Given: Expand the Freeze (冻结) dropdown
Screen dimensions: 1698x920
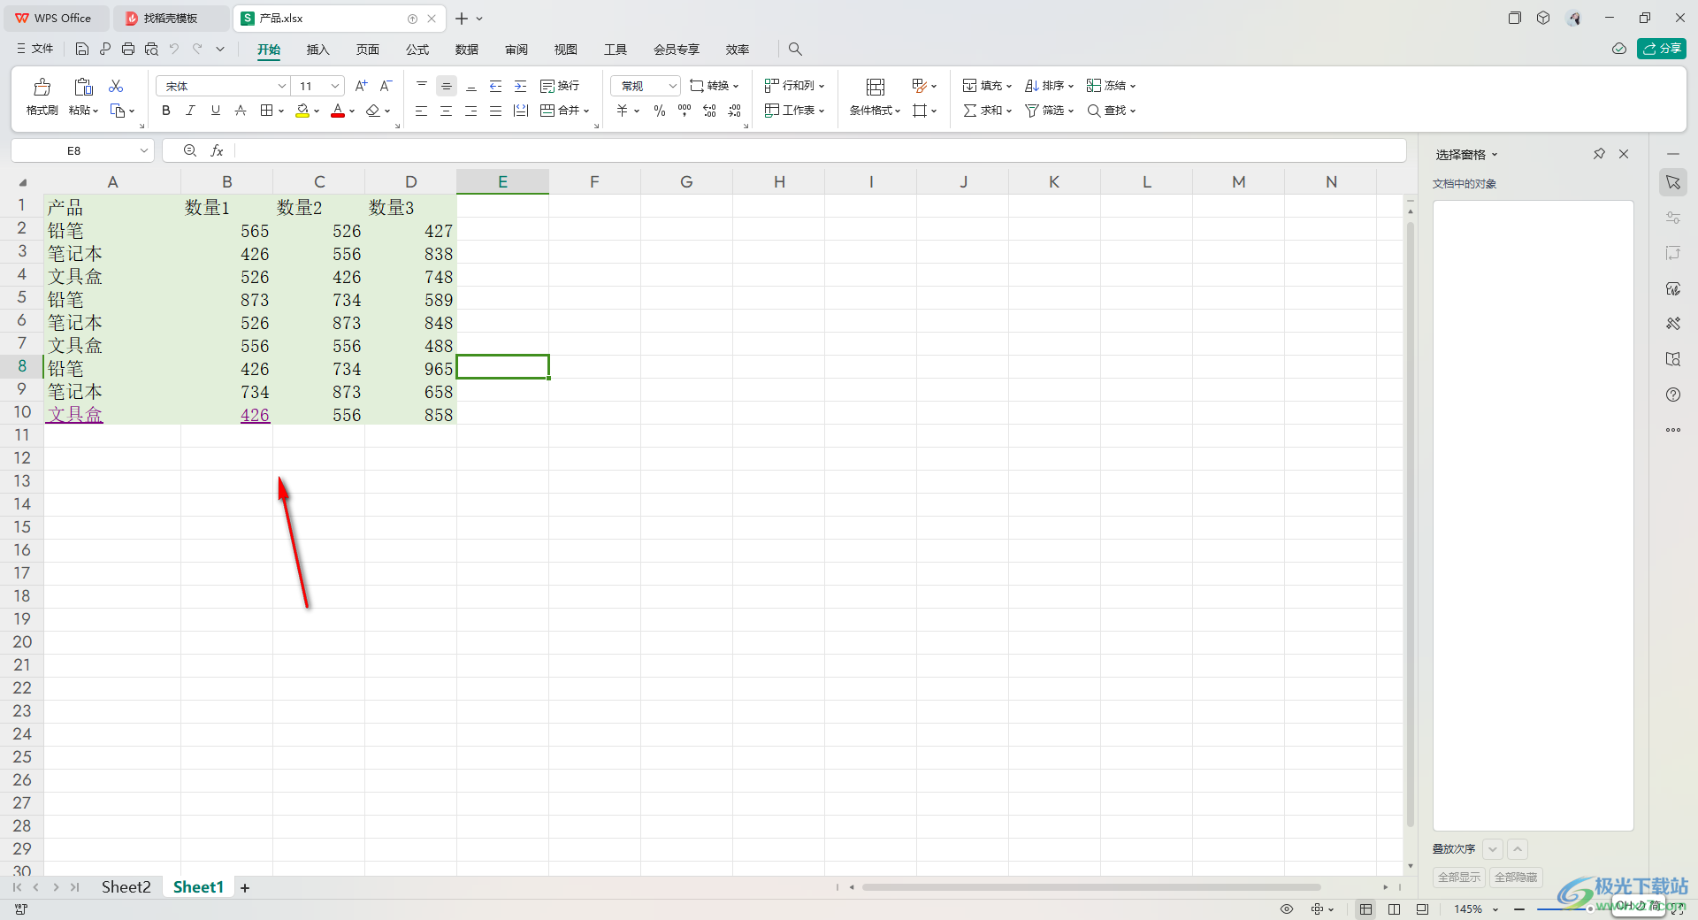Looking at the screenshot, I should [x=1133, y=87].
